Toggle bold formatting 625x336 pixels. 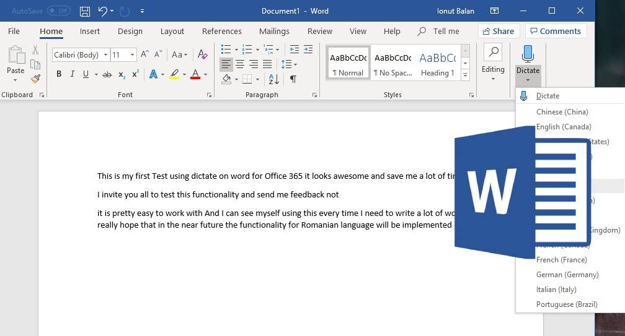[x=59, y=74]
